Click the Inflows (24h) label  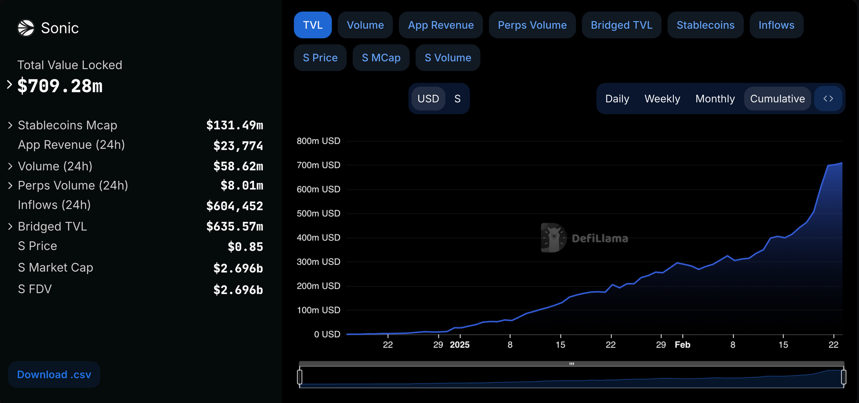point(54,205)
